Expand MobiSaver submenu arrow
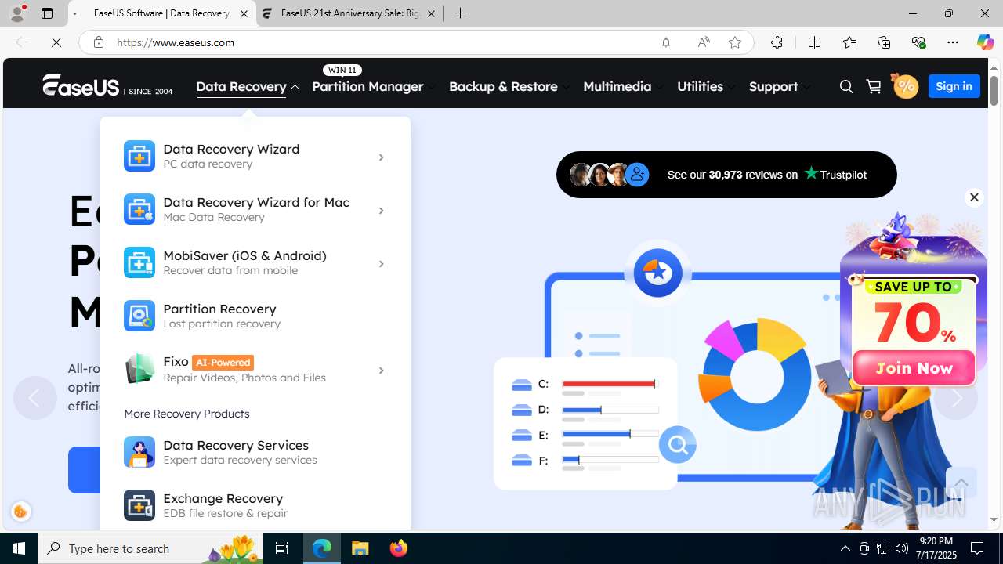This screenshot has width=1003, height=564. [381, 264]
